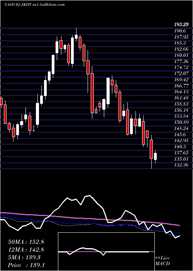The width and height of the screenshot is (193, 271).
Task: Click the 153.54 price axis label
Action: tap(181, 116)
